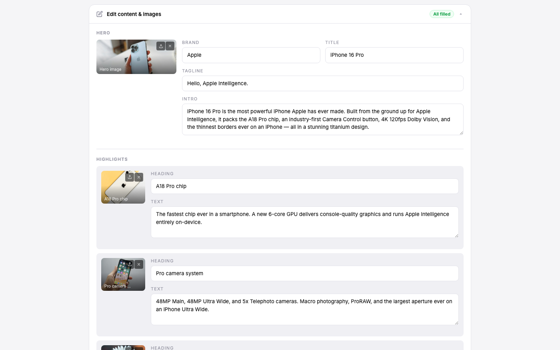Edit the Title field with iPhone 16 Pro
The height and width of the screenshot is (350, 560).
click(x=394, y=55)
